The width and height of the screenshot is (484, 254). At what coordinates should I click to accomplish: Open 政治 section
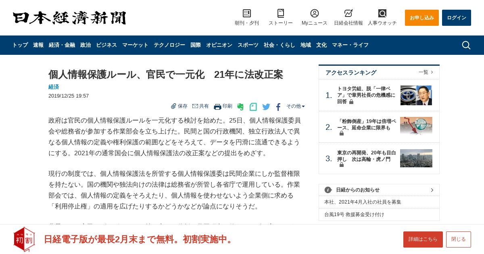pos(86,45)
